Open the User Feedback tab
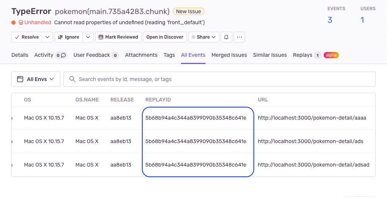 click(x=96, y=55)
